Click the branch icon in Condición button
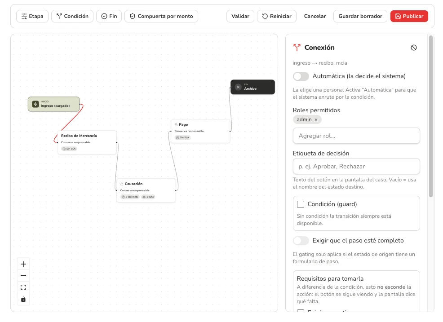Screen dimensions: 443x322 (x=59, y=16)
